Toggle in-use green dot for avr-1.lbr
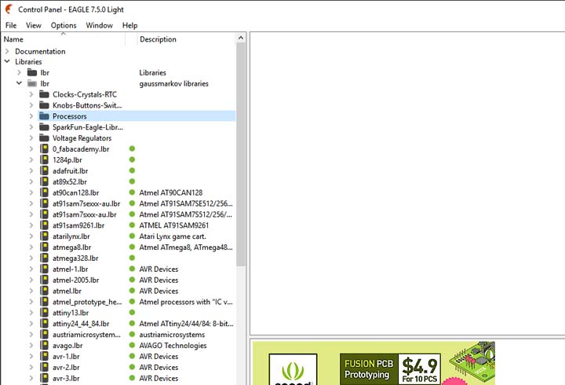This screenshot has width=565, height=385. 133,356
